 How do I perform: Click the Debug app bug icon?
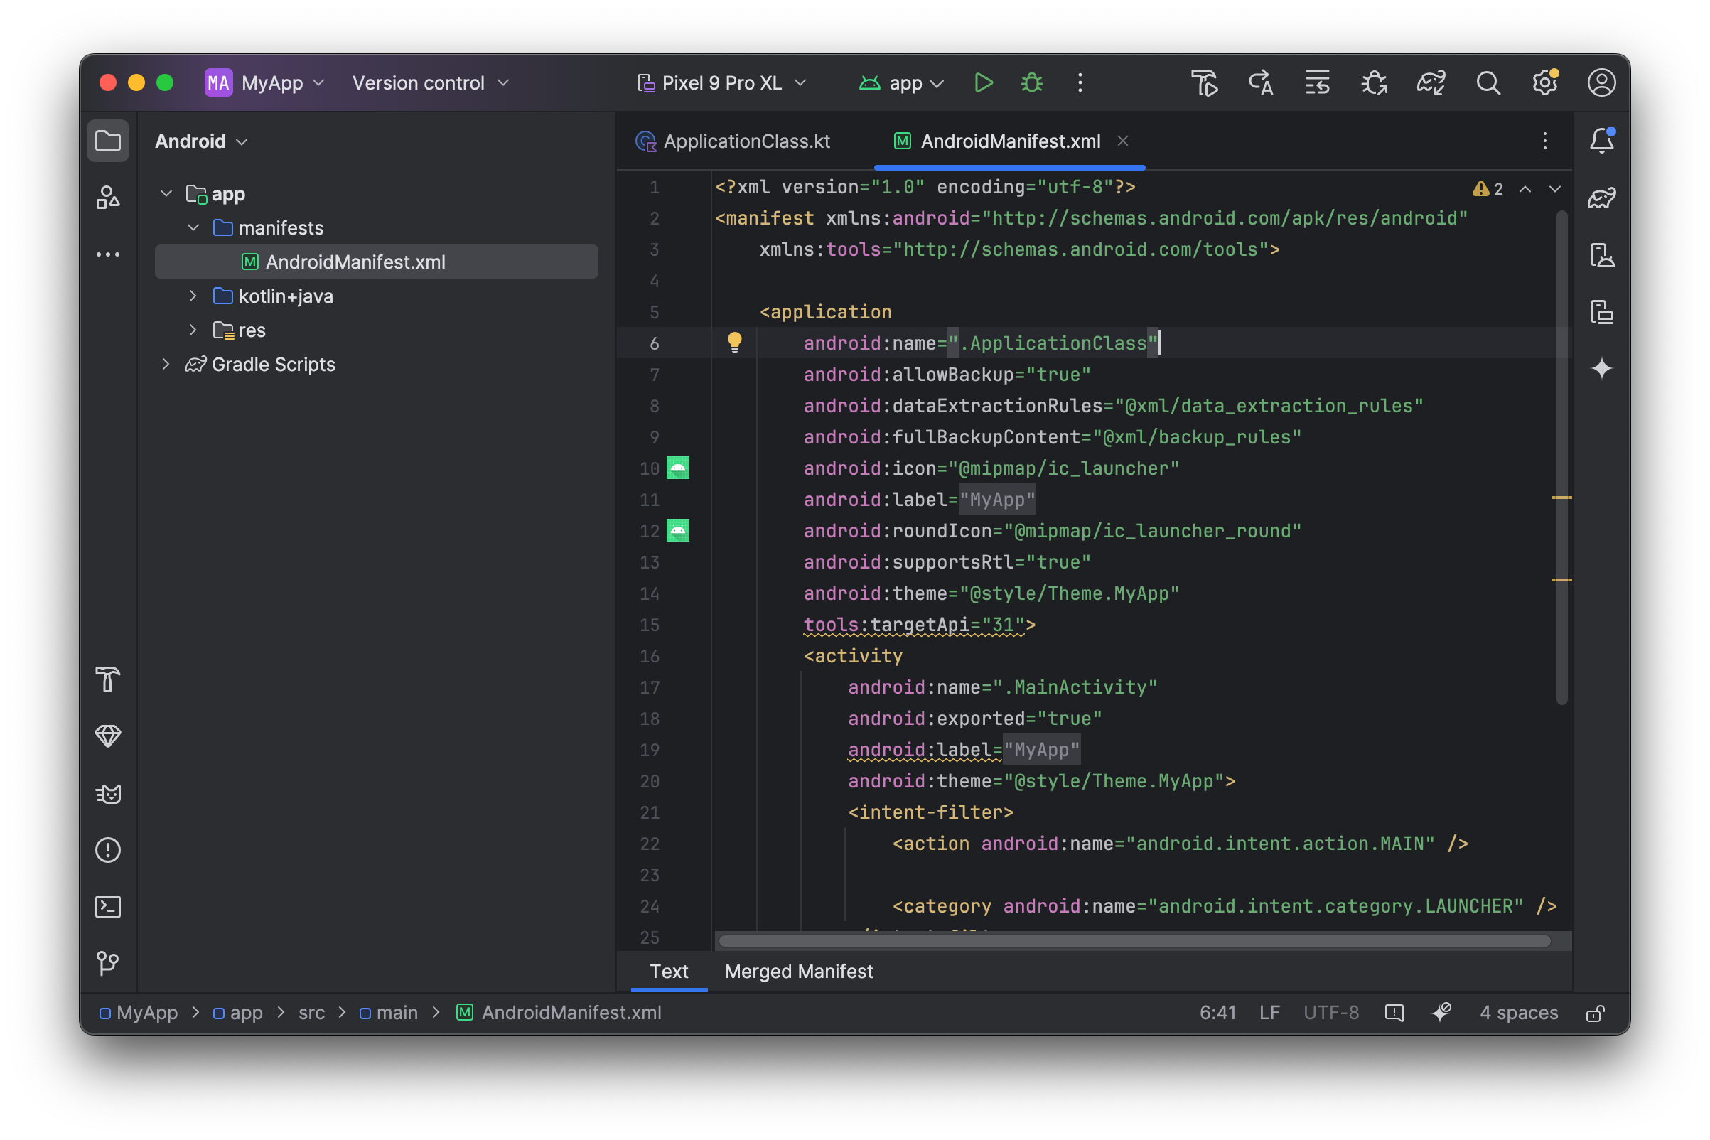(1032, 83)
